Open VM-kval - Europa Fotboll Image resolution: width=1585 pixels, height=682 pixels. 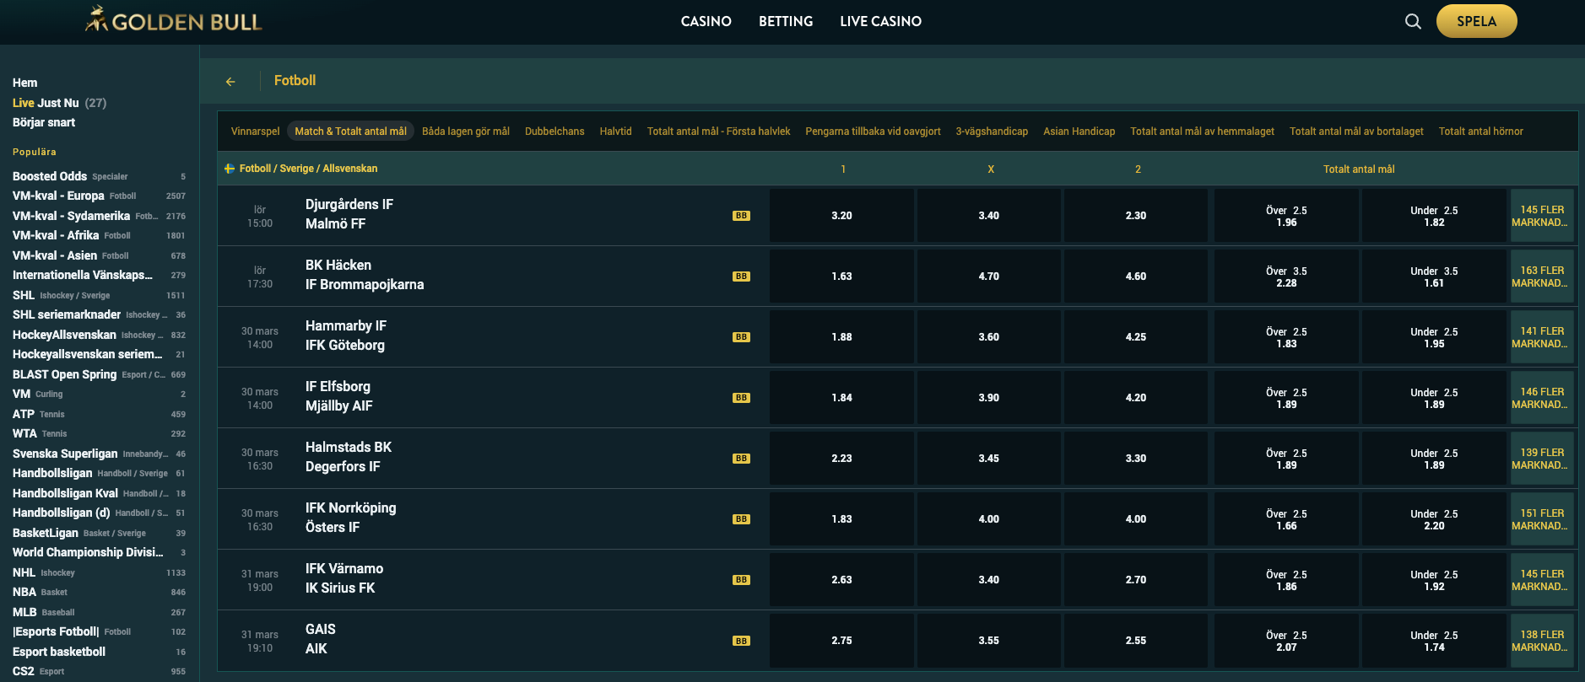click(99, 196)
